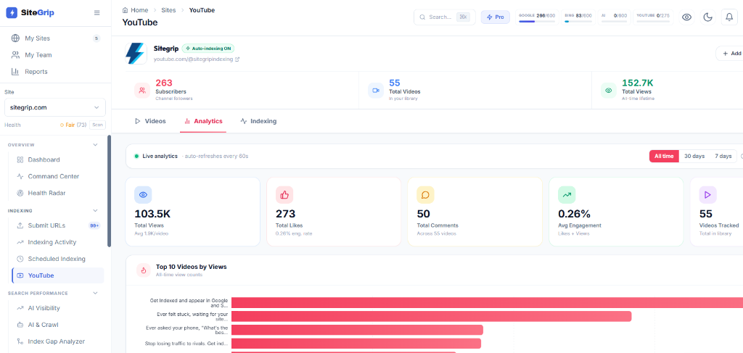Image resolution: width=743 pixels, height=353 pixels.
Task: Click the Scan health button
Action: click(98, 125)
